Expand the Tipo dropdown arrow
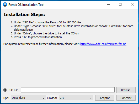Screen dimensions: 139x104 (43, 98)
